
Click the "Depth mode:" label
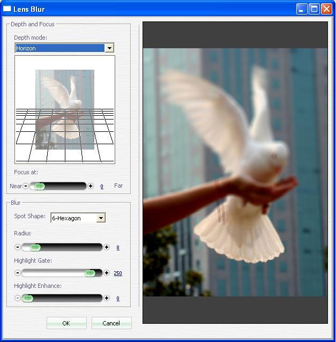click(x=31, y=38)
